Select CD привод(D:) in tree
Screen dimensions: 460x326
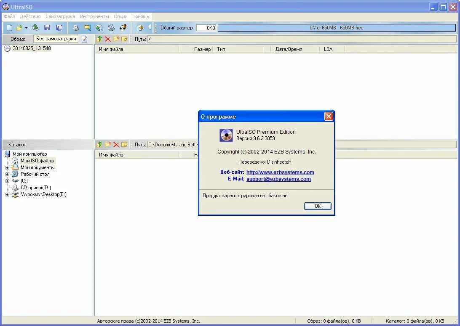pyautogui.click(x=35, y=188)
